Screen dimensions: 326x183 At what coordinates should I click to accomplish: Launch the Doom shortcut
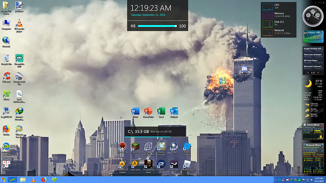pyautogui.click(x=161, y=166)
